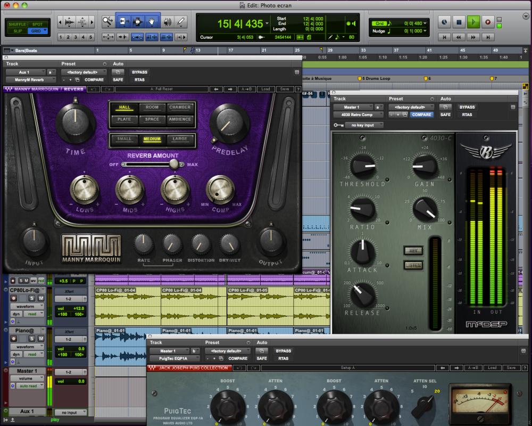Choose the LARGE reverb size
This screenshot has width=532, height=426.
180,140
